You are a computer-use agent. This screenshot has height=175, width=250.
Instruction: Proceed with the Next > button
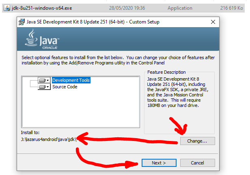(x=158, y=163)
